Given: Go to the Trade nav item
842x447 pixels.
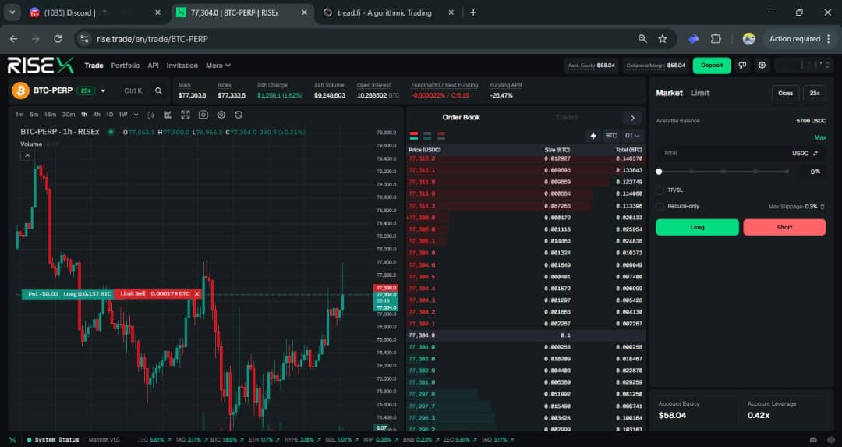Looking at the screenshot, I should (x=94, y=66).
